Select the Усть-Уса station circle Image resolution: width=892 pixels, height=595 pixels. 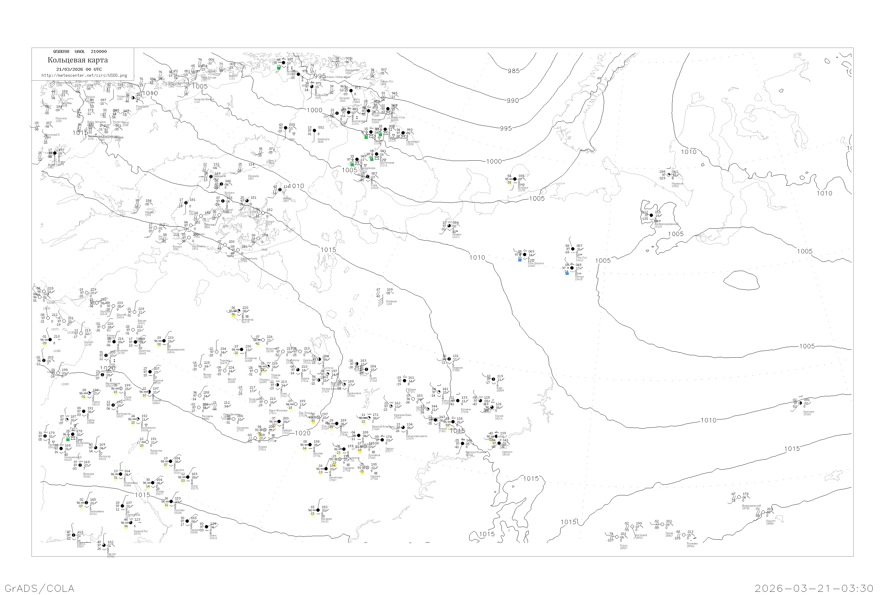(573, 249)
